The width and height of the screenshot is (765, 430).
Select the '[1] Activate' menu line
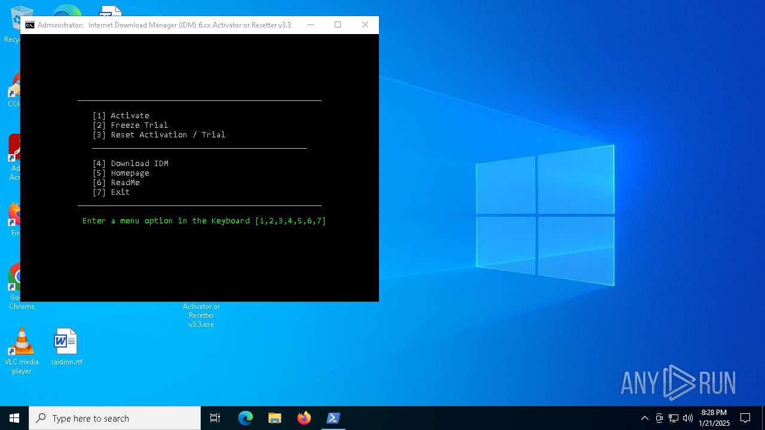(121, 116)
